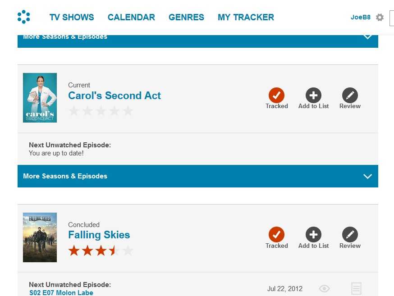Open MY TRACKER page

click(x=246, y=18)
